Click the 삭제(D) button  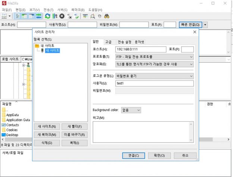tap(47, 143)
